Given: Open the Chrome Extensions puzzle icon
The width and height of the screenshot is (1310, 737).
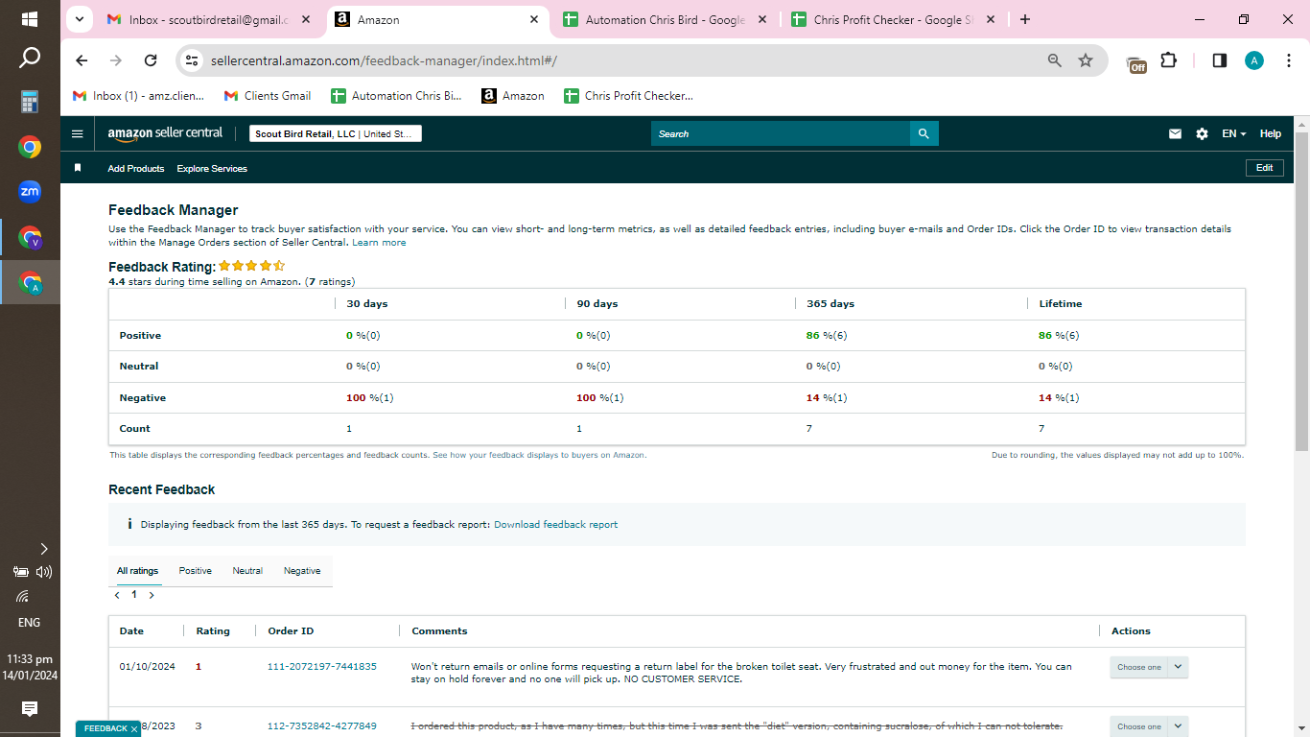Looking at the screenshot, I should (1168, 60).
